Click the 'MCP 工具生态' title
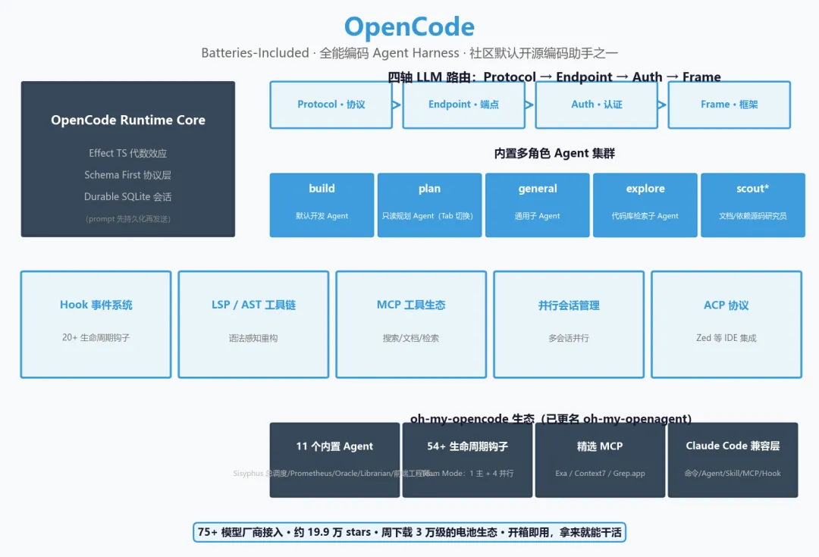The image size is (819, 557). tap(411, 305)
